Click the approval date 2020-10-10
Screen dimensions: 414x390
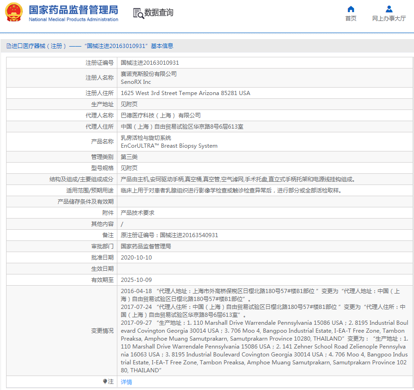136,258
